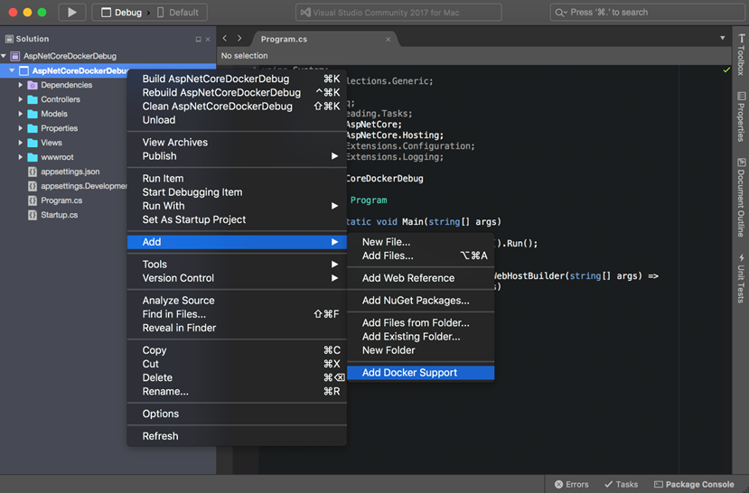Choose Refresh from the context menu
The width and height of the screenshot is (749, 493).
tap(237, 436)
